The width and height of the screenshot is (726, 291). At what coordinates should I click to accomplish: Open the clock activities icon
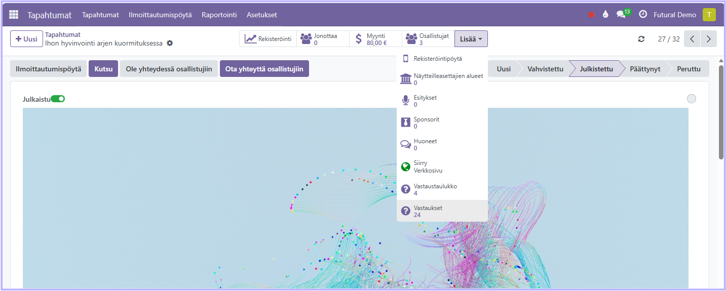coord(643,15)
